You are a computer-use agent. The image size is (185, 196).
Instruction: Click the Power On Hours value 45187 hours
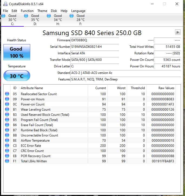click(167, 66)
